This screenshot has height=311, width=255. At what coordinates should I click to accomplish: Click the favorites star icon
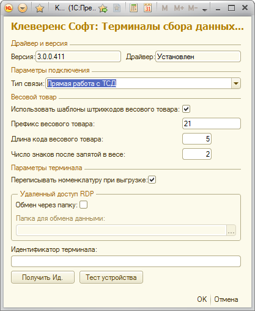coord(40,8)
